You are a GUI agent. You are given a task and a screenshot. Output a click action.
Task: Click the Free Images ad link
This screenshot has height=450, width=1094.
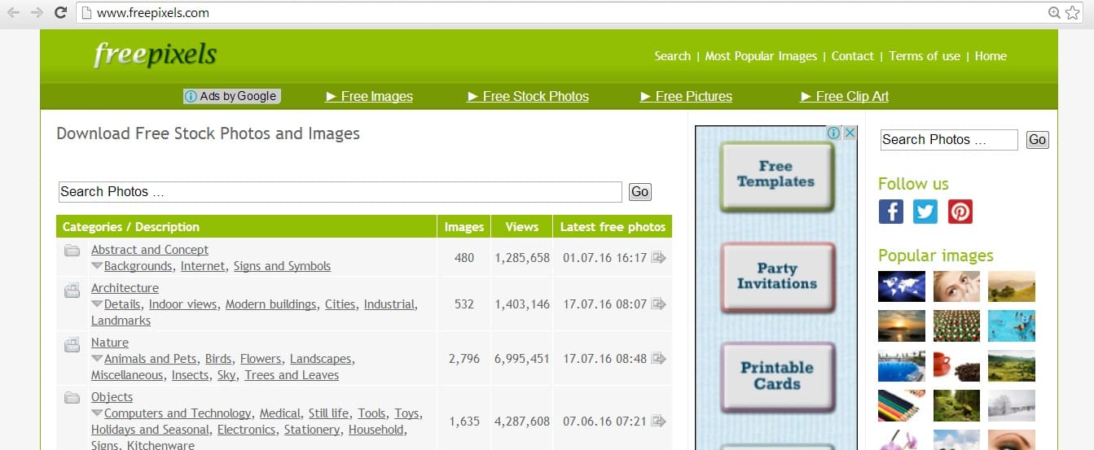[x=369, y=96]
